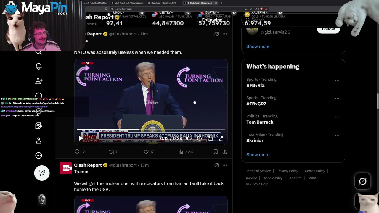
Task: Reply to the NATO tweet with 12 replies
Action: pyautogui.click(x=79, y=152)
